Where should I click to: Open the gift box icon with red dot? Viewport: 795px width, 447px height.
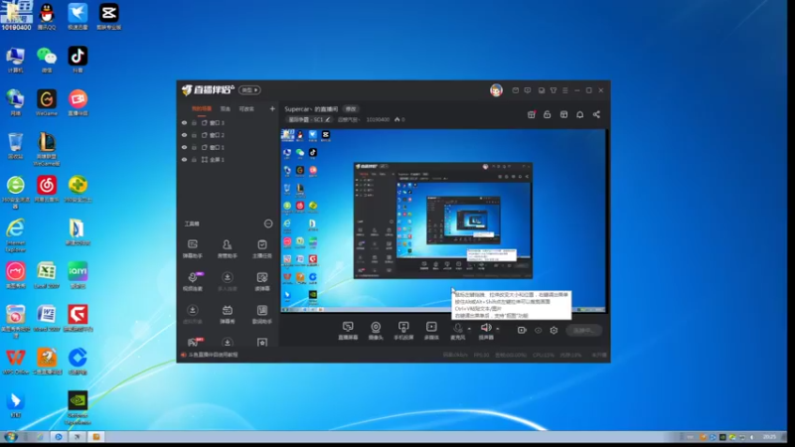[532, 114]
